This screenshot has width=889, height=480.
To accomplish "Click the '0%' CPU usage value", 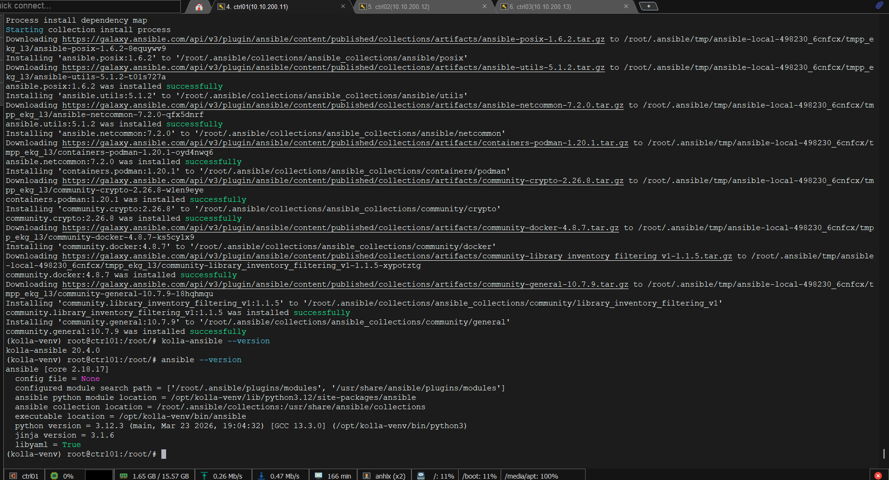I will click(68, 476).
